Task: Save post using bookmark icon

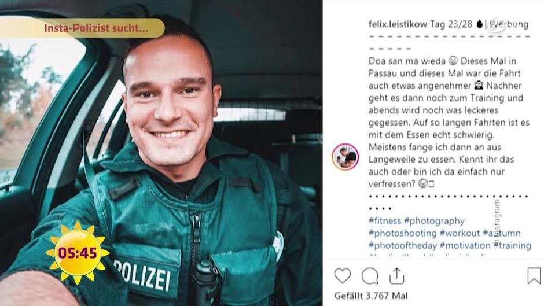Action: click(x=534, y=275)
